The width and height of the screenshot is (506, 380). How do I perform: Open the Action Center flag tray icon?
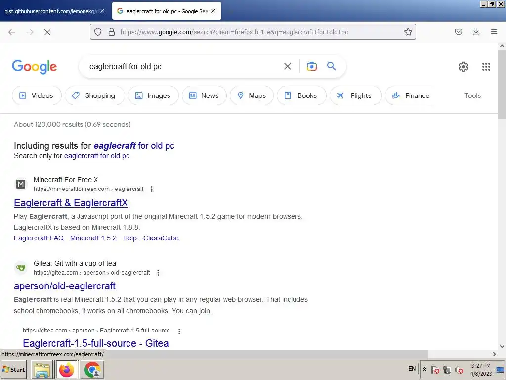pos(435,369)
